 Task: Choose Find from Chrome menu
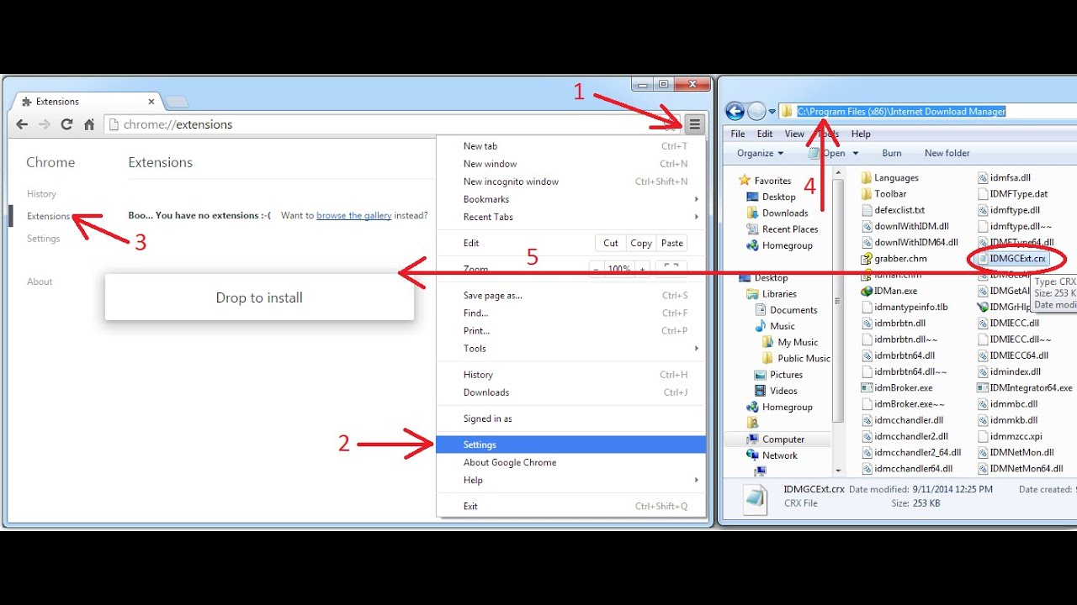[x=570, y=313]
